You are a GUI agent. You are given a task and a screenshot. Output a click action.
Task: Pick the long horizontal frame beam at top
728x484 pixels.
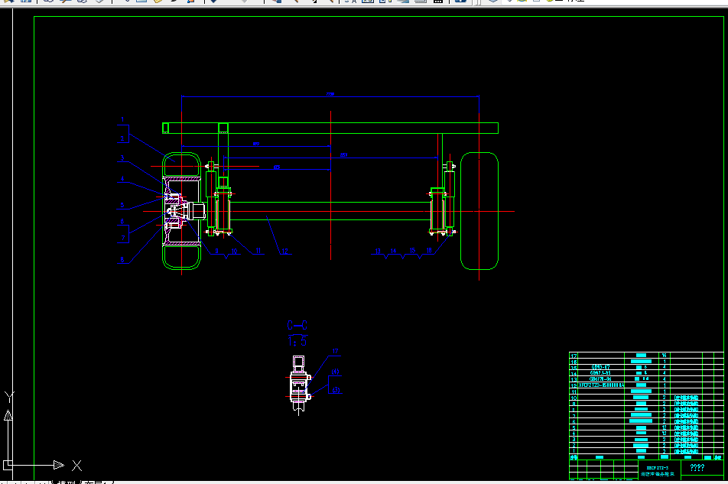[330, 128]
